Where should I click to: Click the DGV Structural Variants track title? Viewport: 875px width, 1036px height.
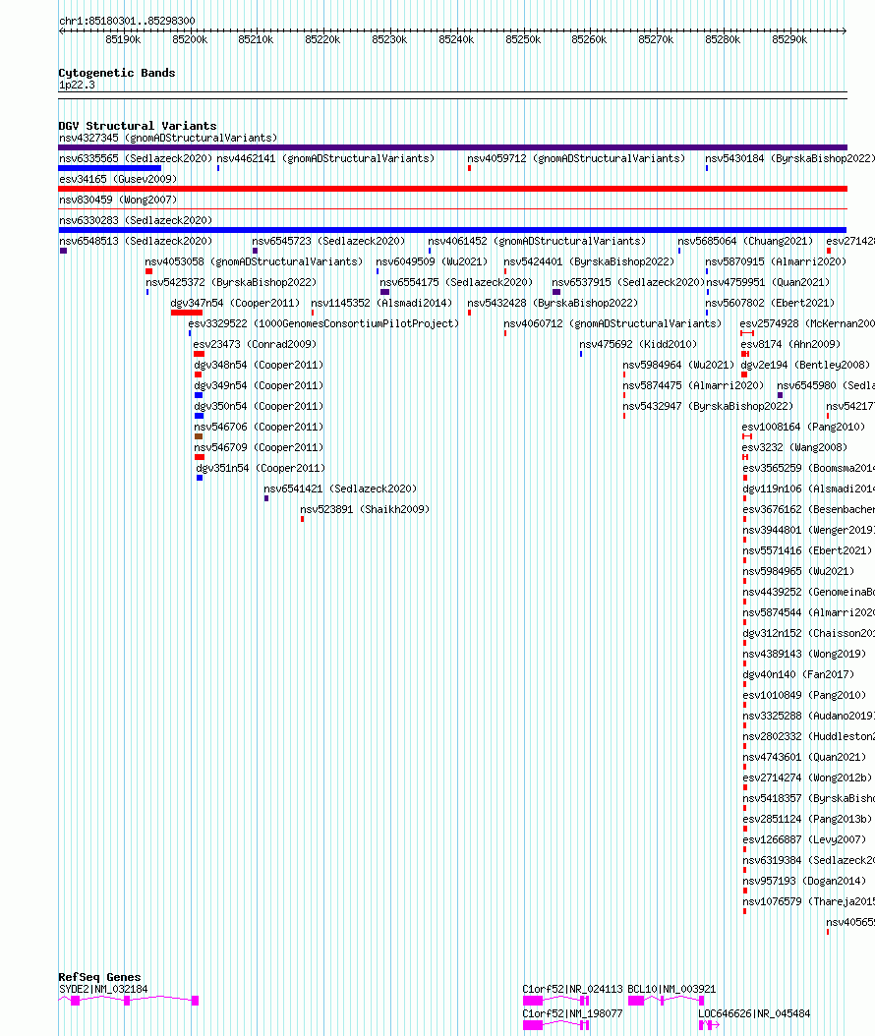coord(138,126)
